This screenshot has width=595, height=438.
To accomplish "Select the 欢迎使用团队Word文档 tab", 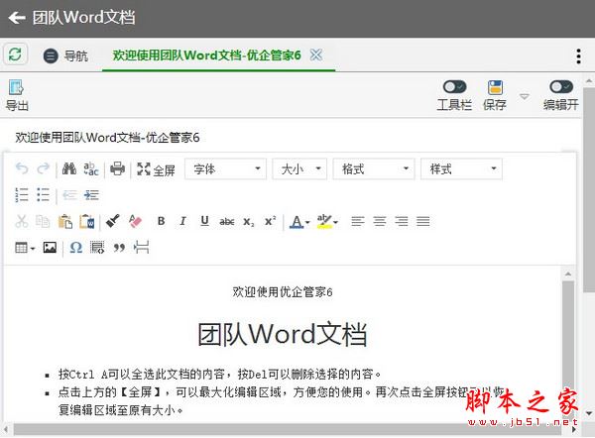I will (x=207, y=55).
